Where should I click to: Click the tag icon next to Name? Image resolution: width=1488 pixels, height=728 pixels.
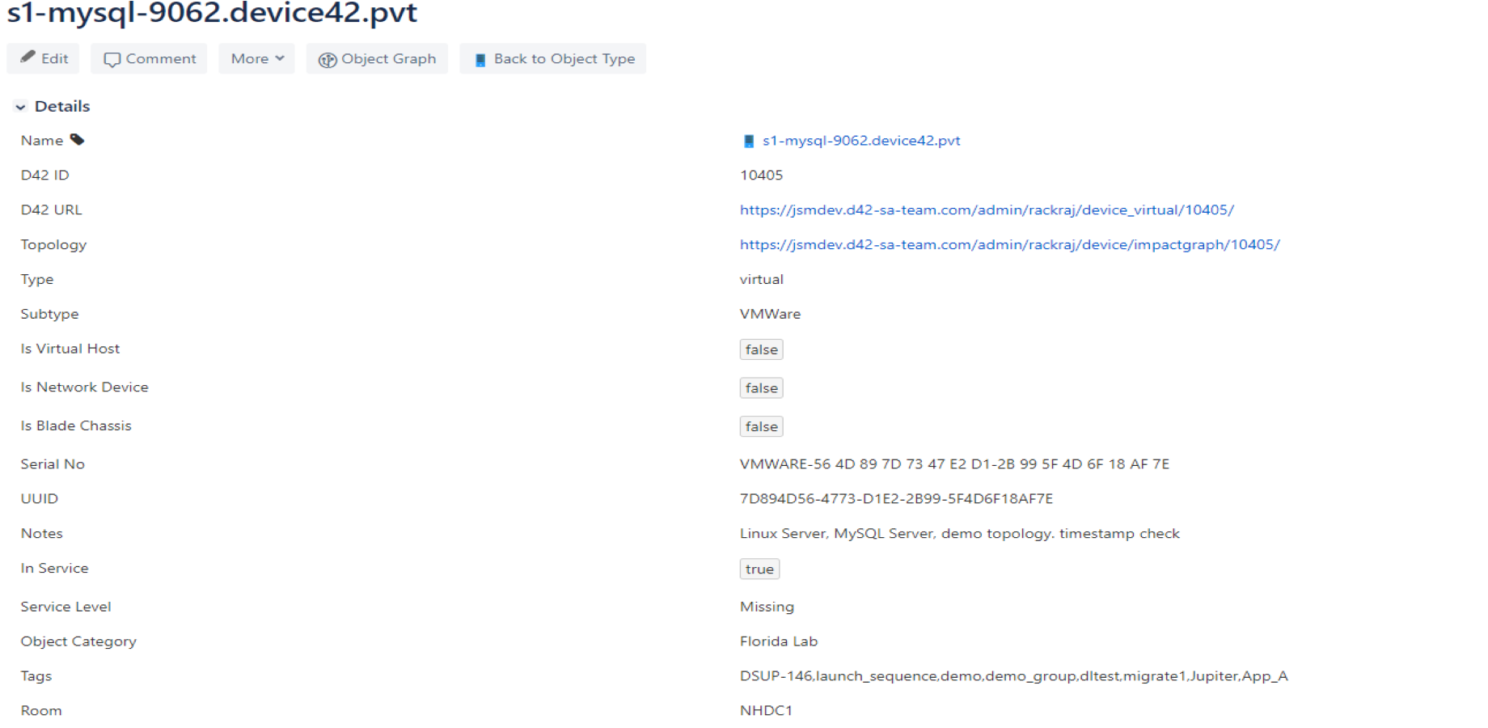(77, 140)
